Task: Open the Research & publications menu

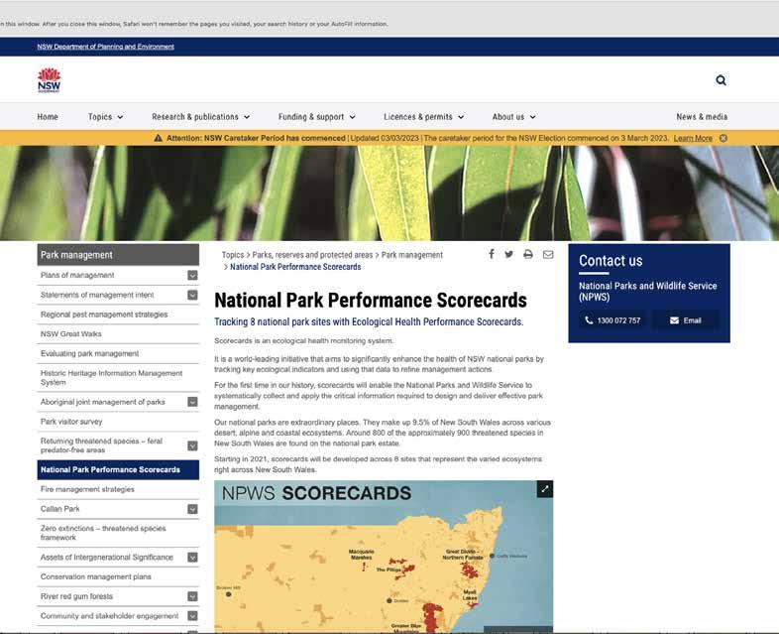Action: (x=201, y=117)
